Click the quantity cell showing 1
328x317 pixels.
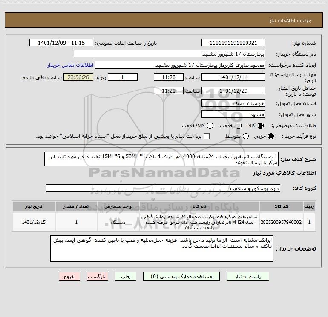(x=76, y=222)
